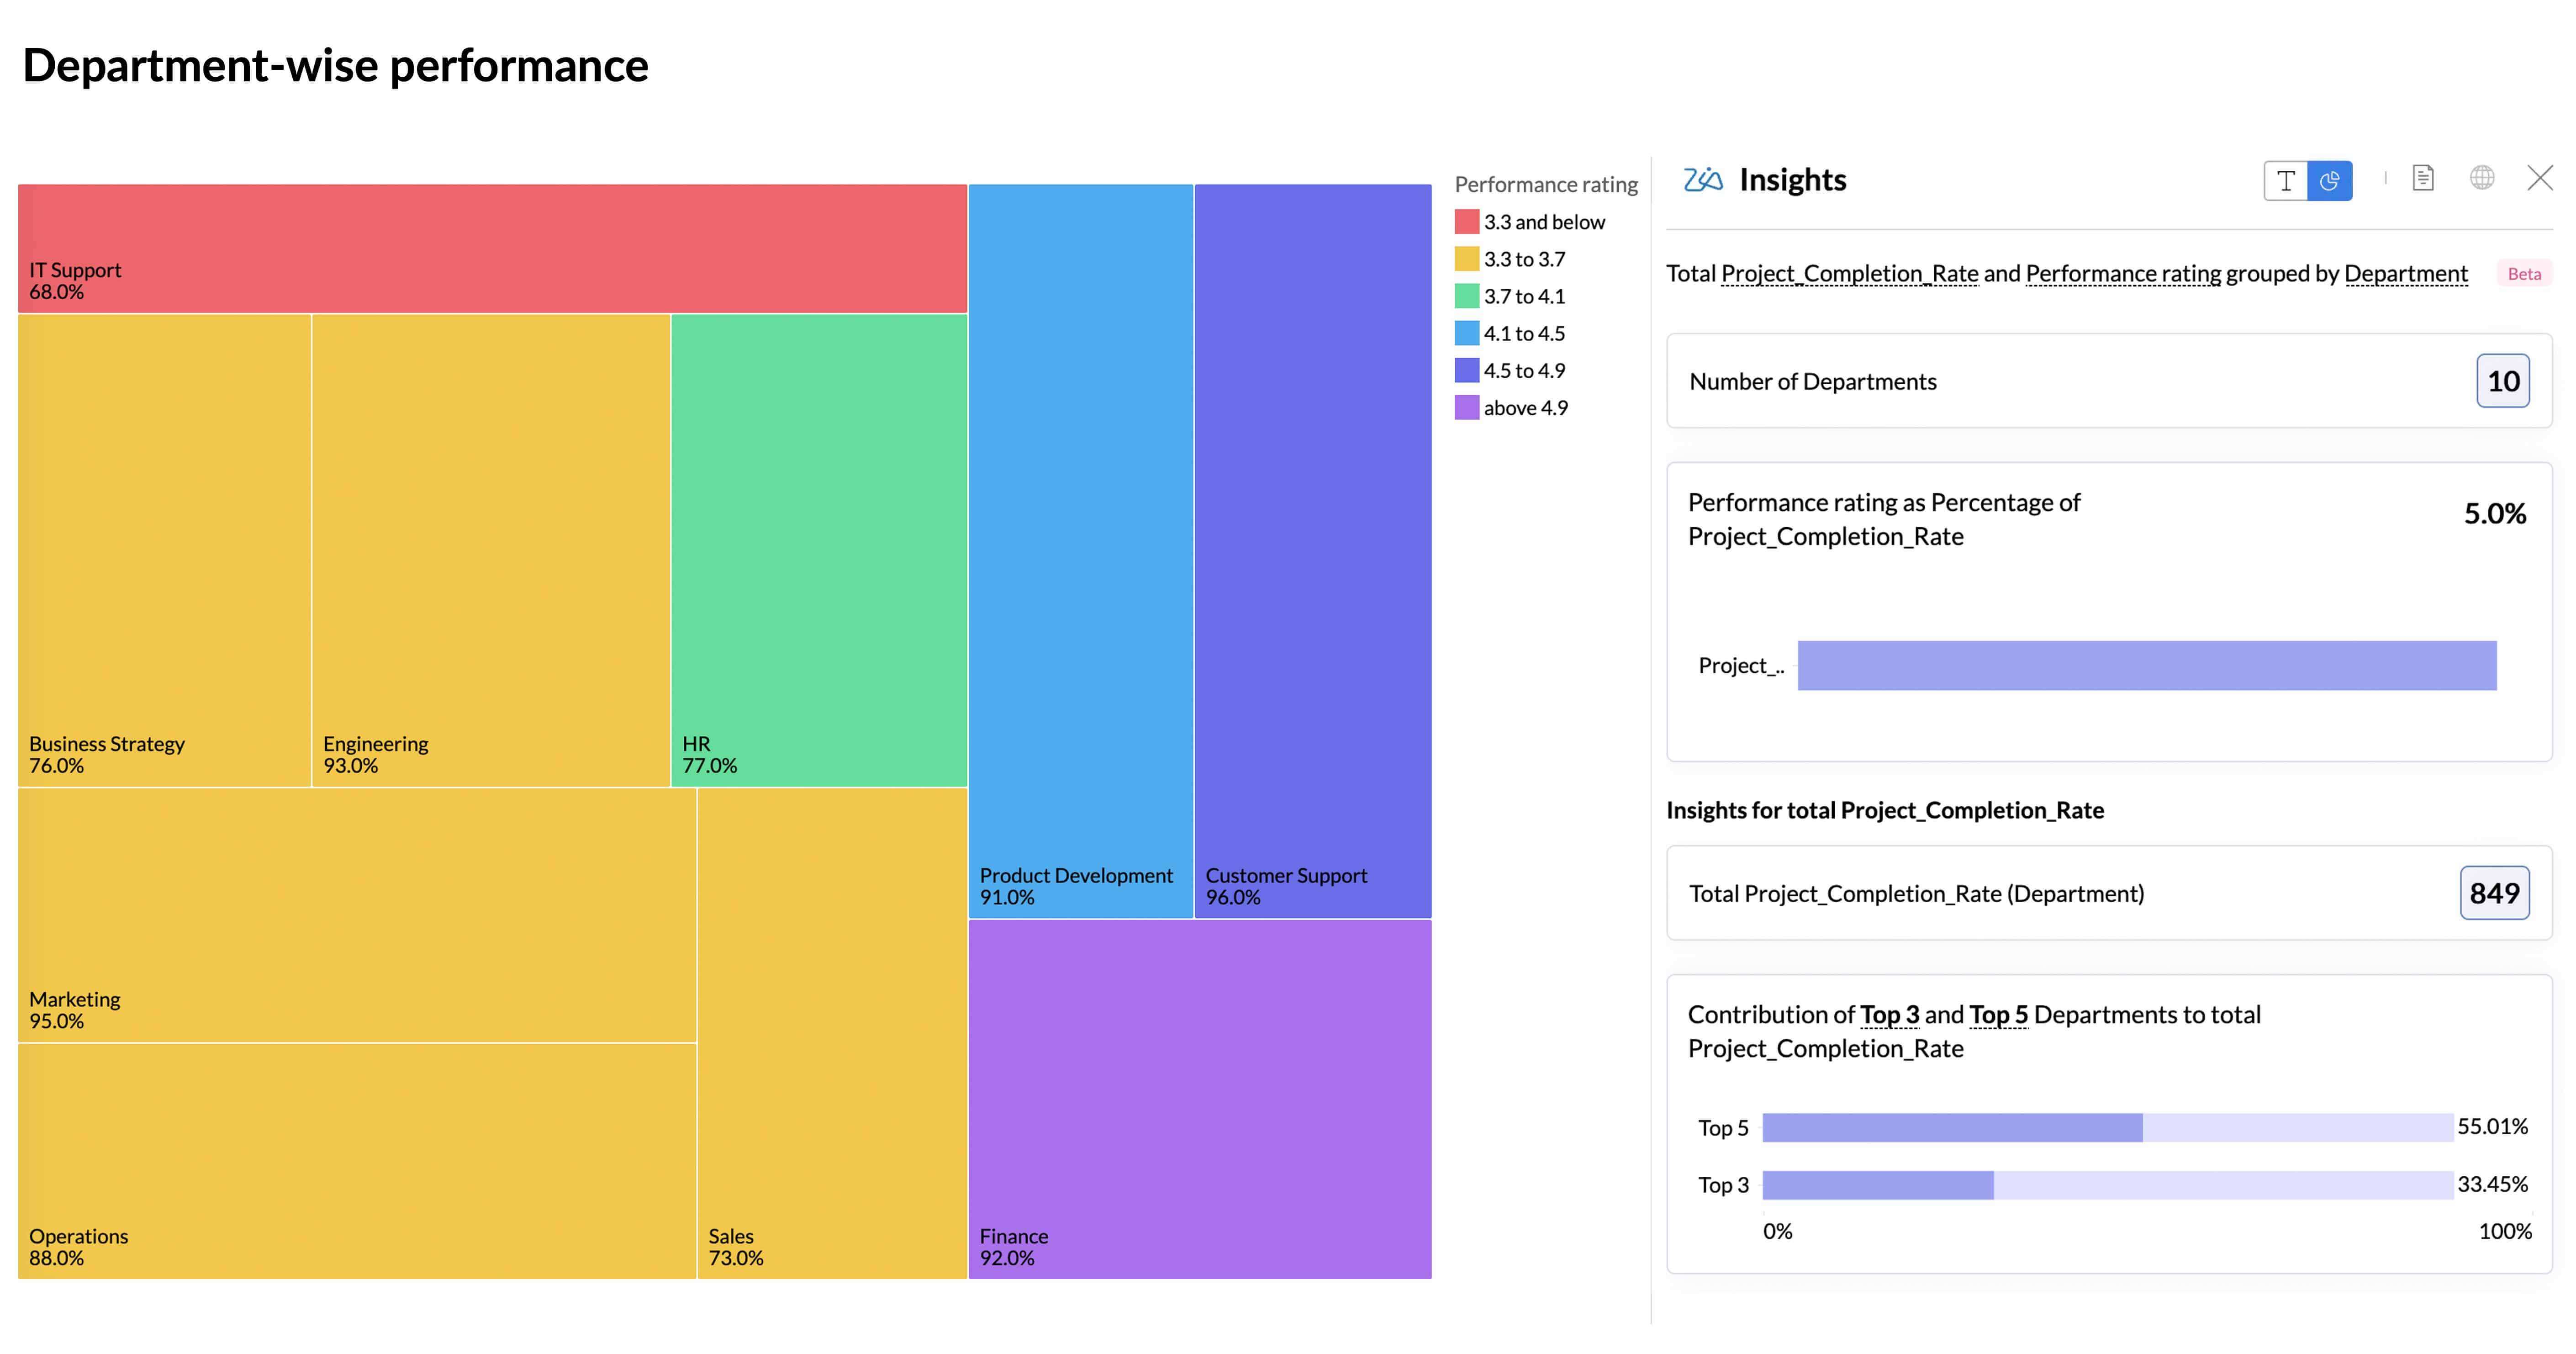The height and width of the screenshot is (1354, 2576).
Task: Click the Top 5 link
Action: point(1999,1015)
